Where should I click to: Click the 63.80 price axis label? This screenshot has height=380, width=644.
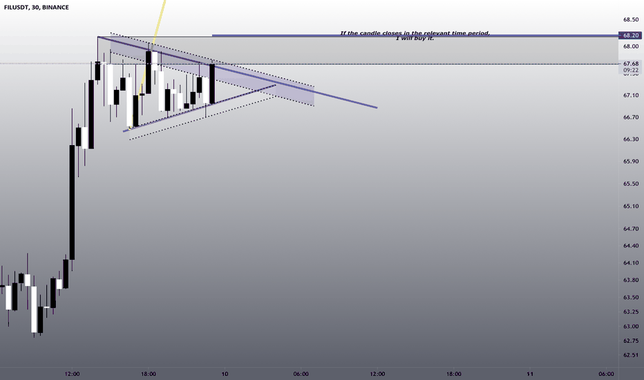point(630,281)
